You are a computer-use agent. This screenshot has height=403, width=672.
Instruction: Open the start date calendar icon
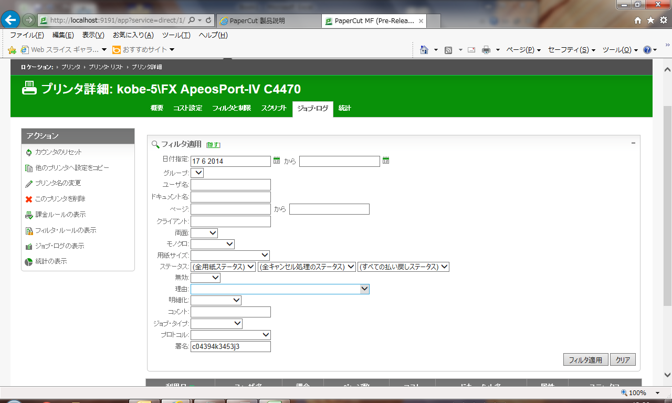(x=277, y=161)
